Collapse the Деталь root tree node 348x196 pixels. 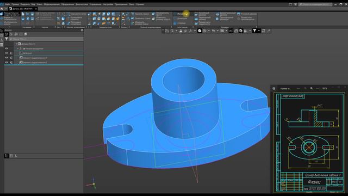pyautogui.click(x=16, y=44)
